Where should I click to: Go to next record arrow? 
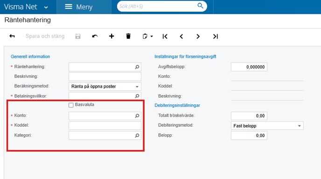pyautogui.click(x=198, y=36)
